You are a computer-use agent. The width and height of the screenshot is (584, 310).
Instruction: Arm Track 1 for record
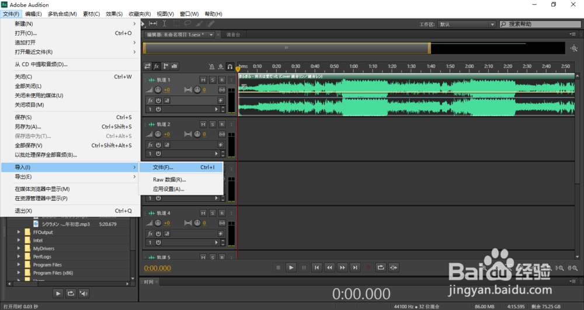coord(221,79)
